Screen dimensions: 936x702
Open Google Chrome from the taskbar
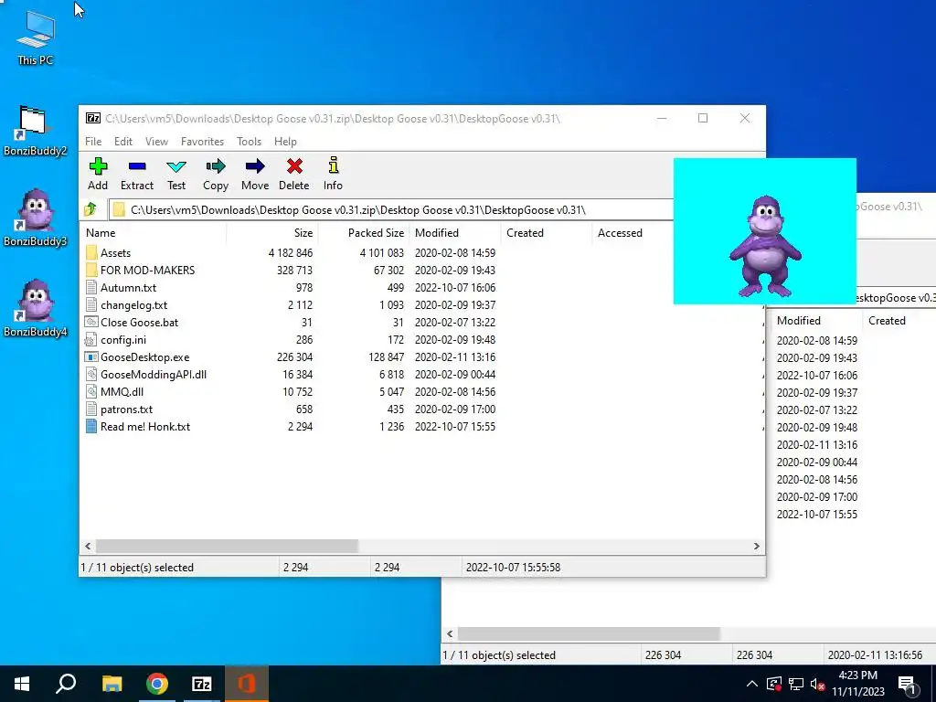click(157, 684)
